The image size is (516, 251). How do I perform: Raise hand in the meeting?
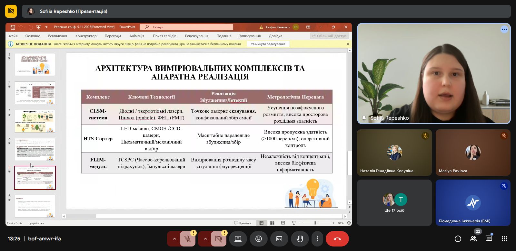(300, 239)
